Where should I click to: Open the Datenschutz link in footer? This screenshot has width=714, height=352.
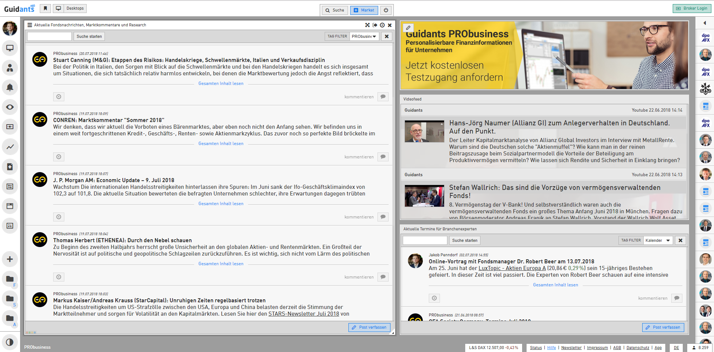(x=638, y=348)
